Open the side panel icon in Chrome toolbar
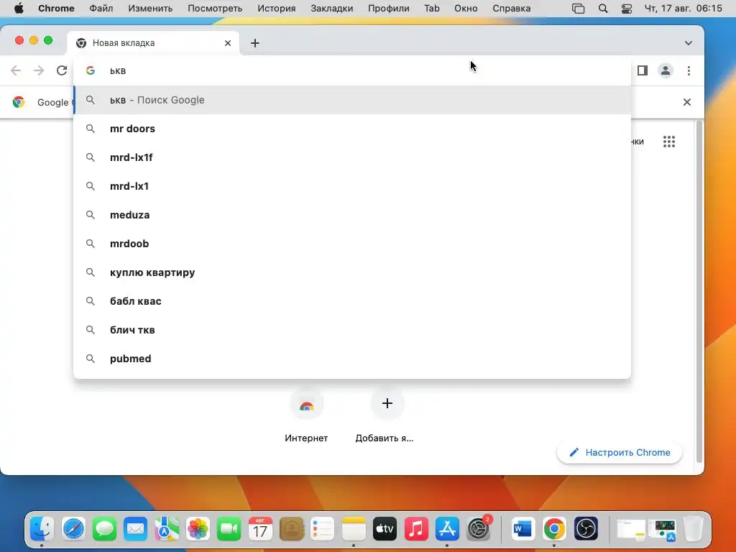Viewport: 736px width, 552px height. click(642, 70)
